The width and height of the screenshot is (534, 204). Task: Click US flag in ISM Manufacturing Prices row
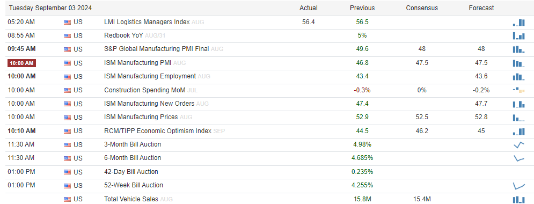(67, 118)
